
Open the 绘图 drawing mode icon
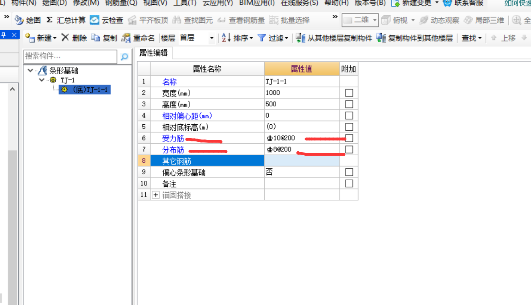[19, 20]
